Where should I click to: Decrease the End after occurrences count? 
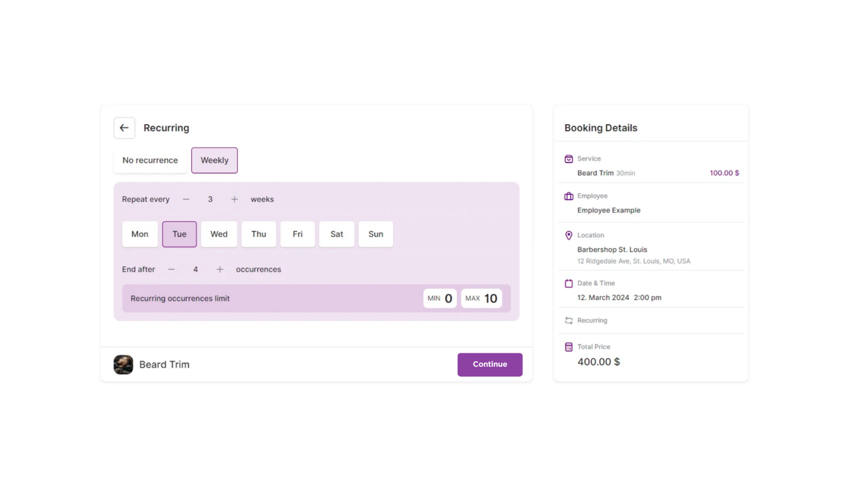[x=171, y=269]
